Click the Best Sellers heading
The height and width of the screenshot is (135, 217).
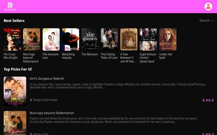point(14,21)
